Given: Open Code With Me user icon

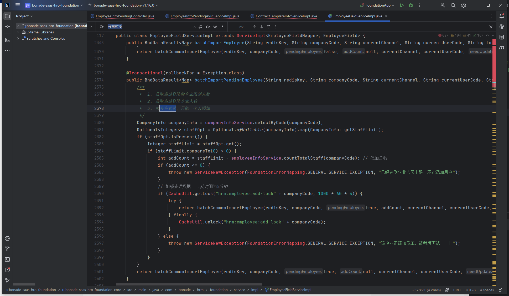Looking at the screenshot, I should (443, 5).
